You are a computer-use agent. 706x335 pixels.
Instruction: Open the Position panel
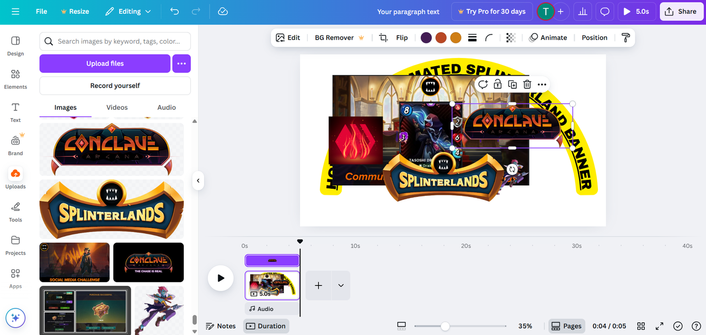pos(595,38)
